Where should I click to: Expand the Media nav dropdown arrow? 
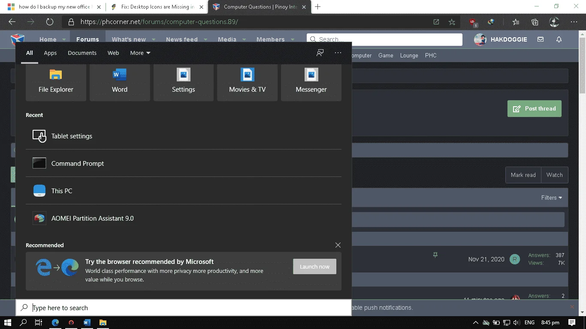point(244,39)
